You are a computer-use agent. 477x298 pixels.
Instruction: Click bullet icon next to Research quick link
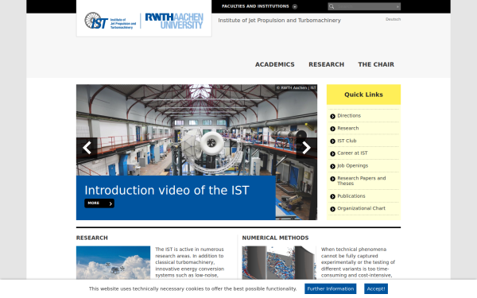tap(332, 129)
